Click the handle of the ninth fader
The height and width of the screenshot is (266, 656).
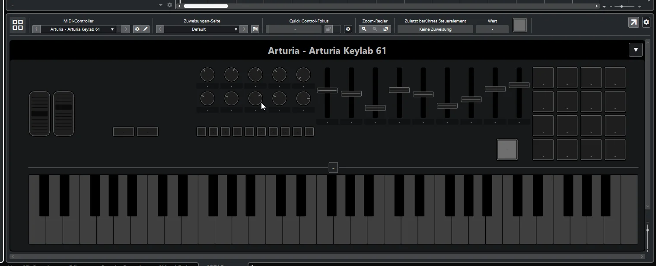point(519,85)
